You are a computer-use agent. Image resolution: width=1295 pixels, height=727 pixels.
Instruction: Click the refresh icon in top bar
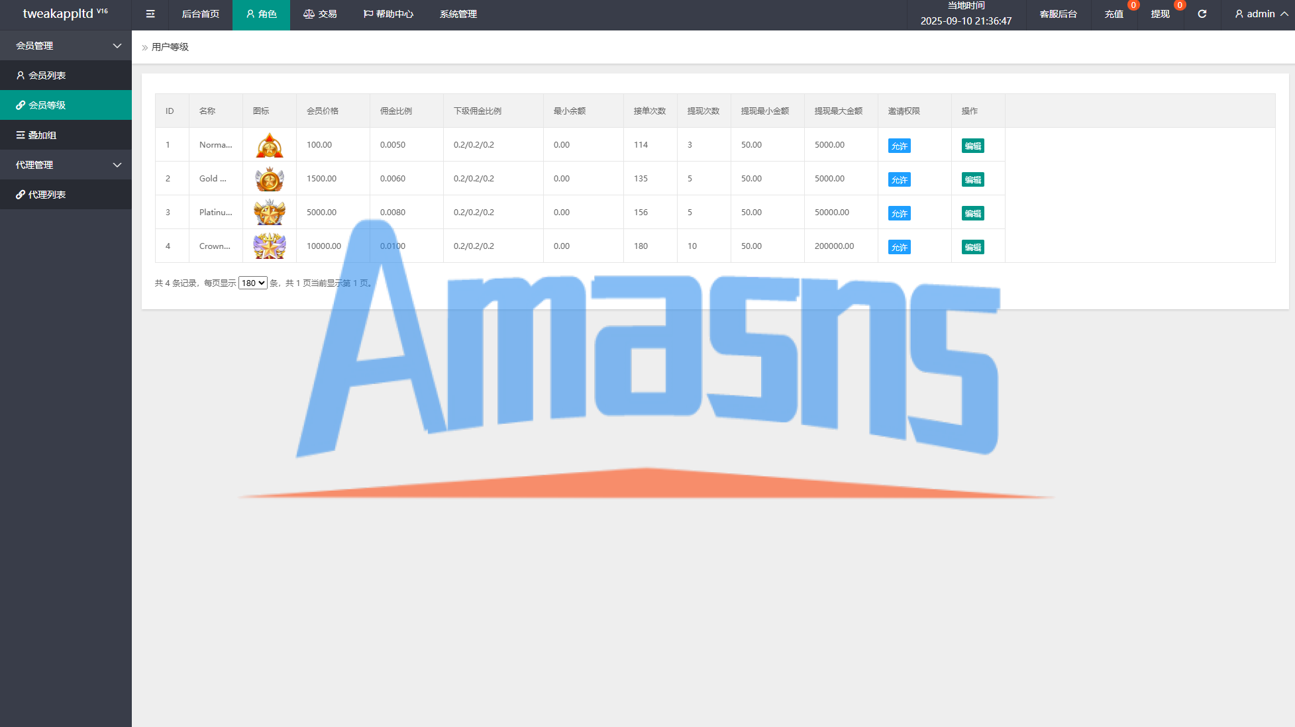(1202, 14)
